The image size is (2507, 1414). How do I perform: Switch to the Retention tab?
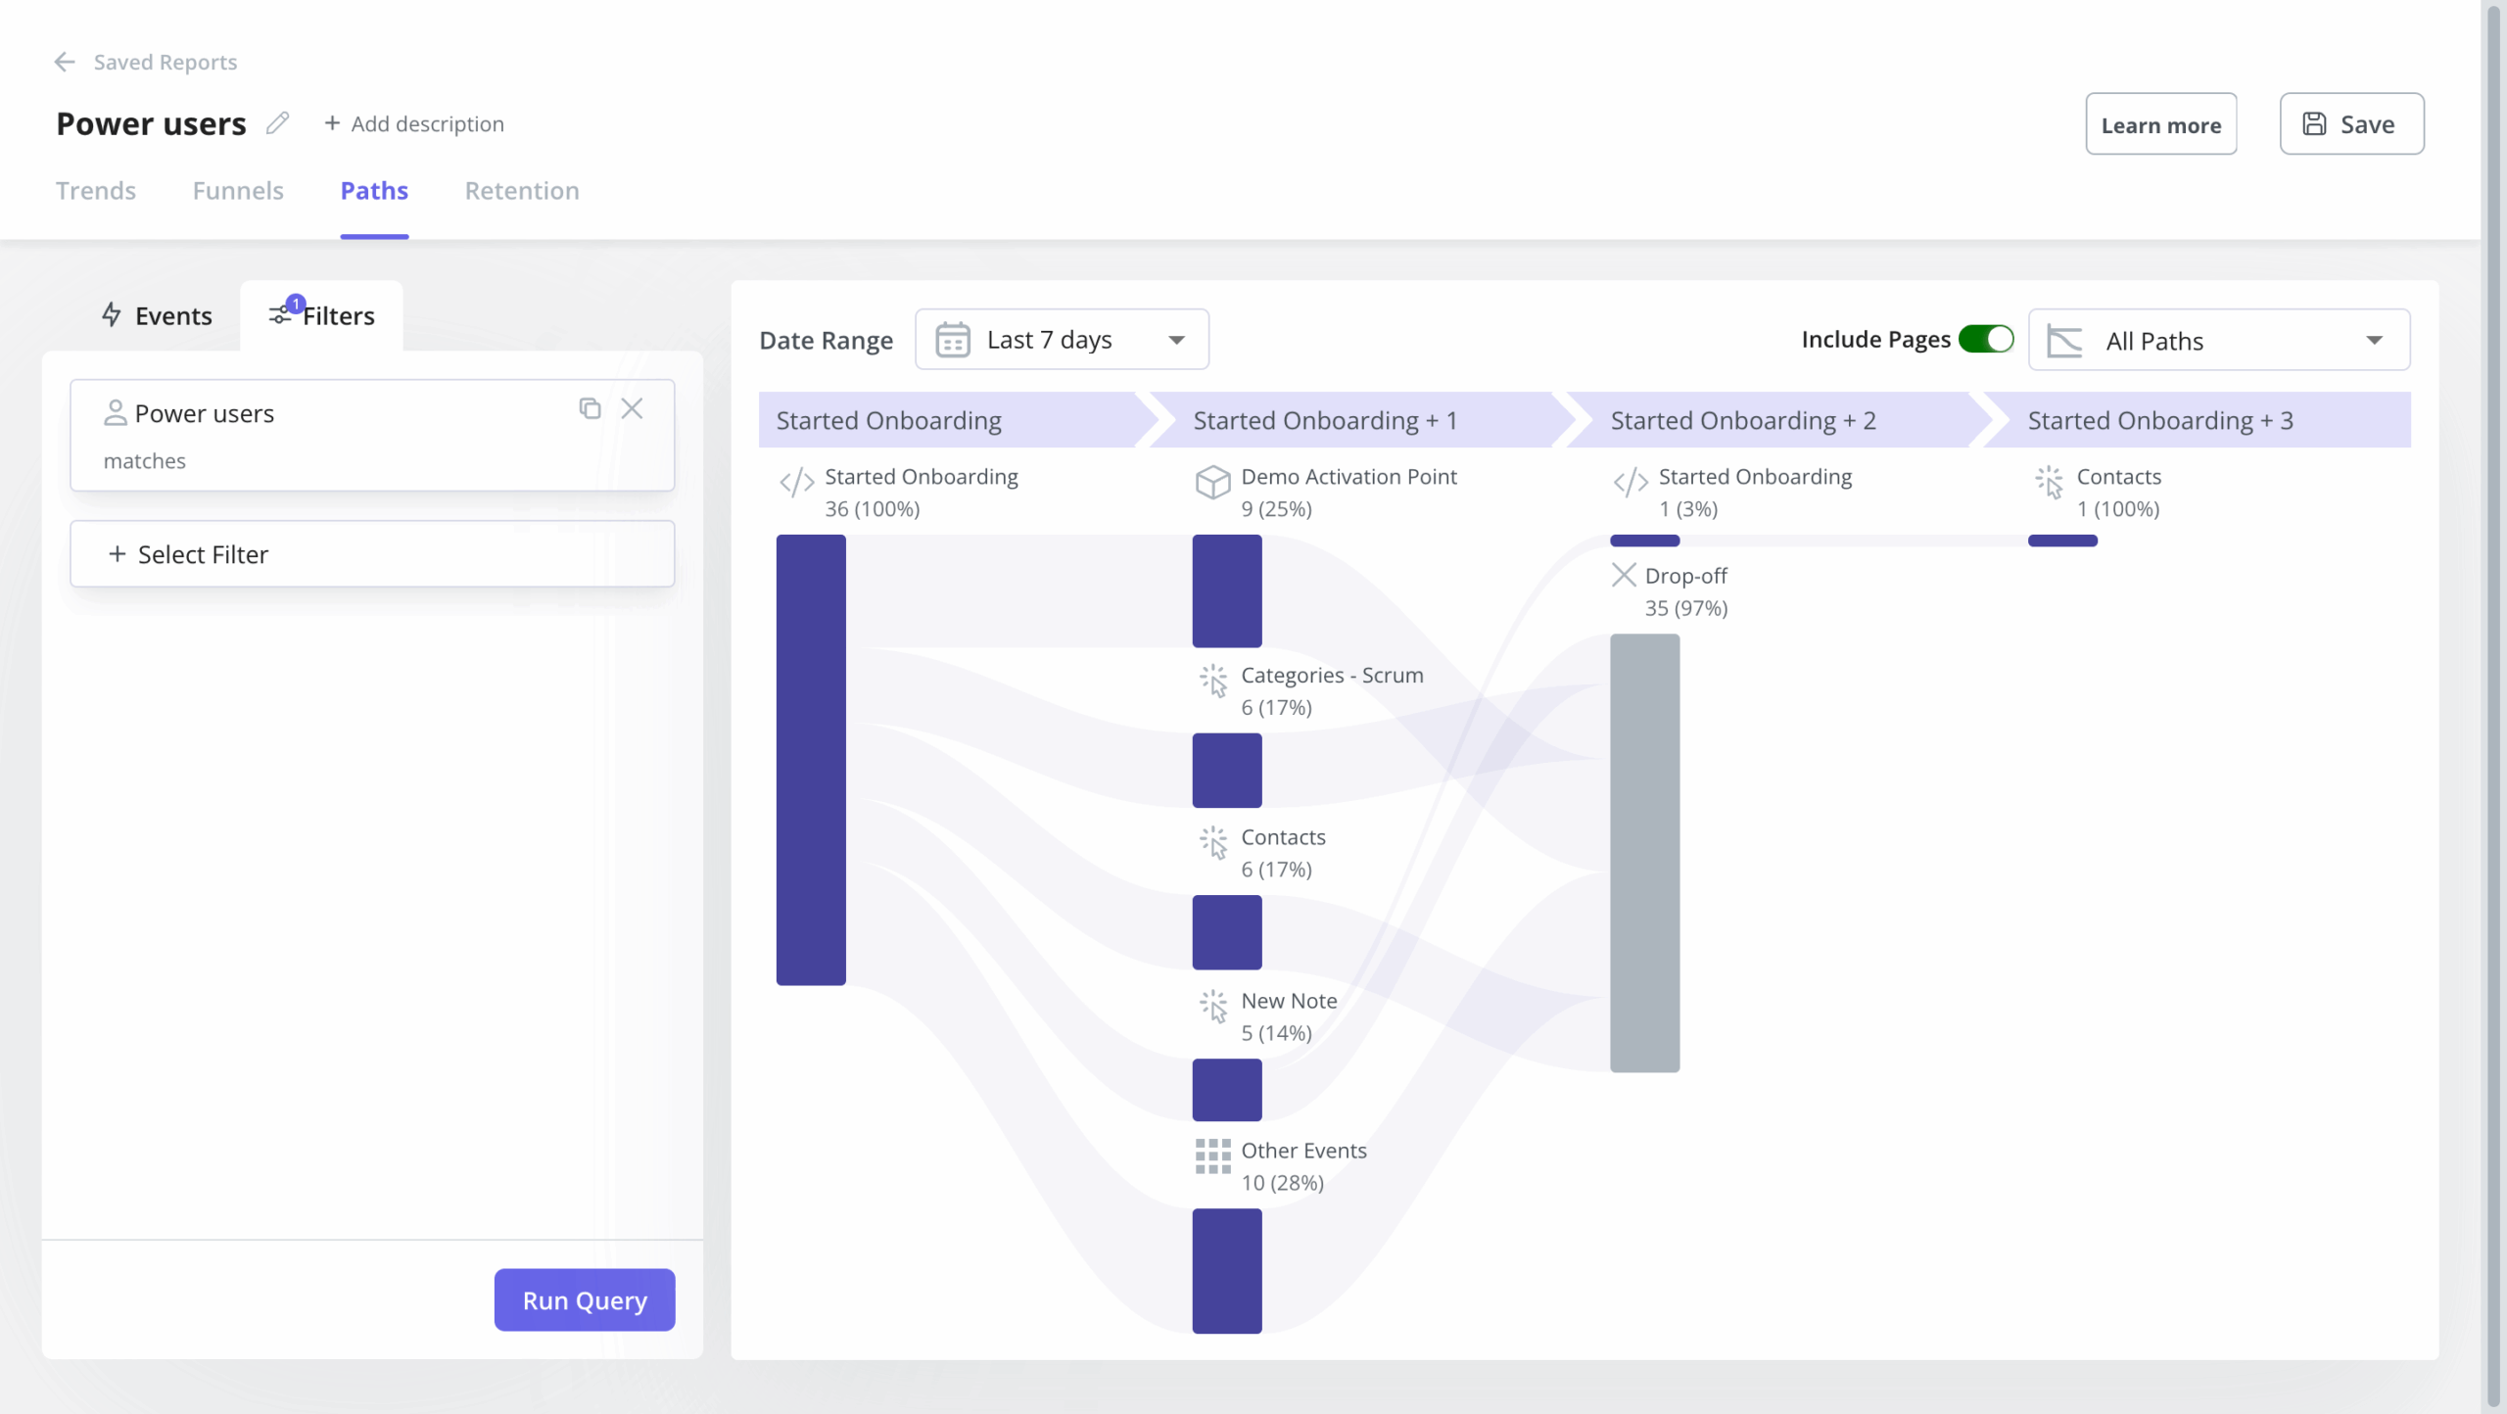pos(522,191)
